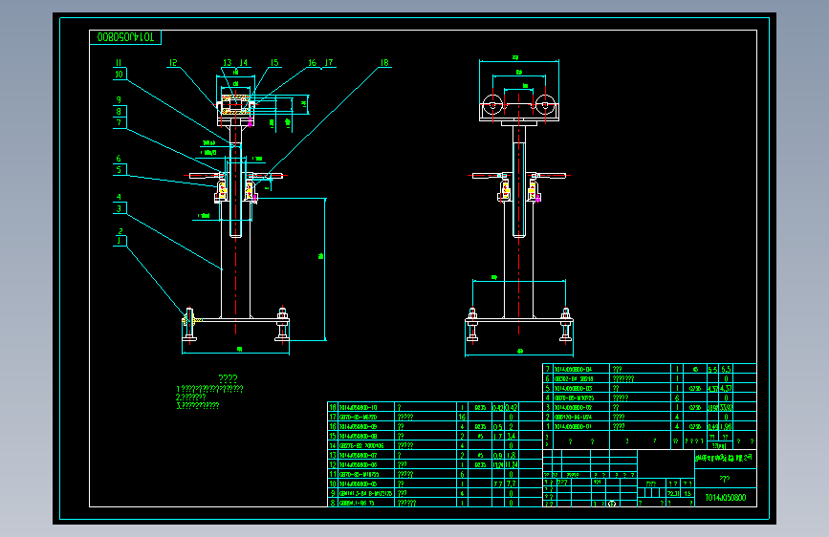The height and width of the screenshot is (537, 829).
Task: Select parts list row 18 index cell
Action: (x=333, y=407)
